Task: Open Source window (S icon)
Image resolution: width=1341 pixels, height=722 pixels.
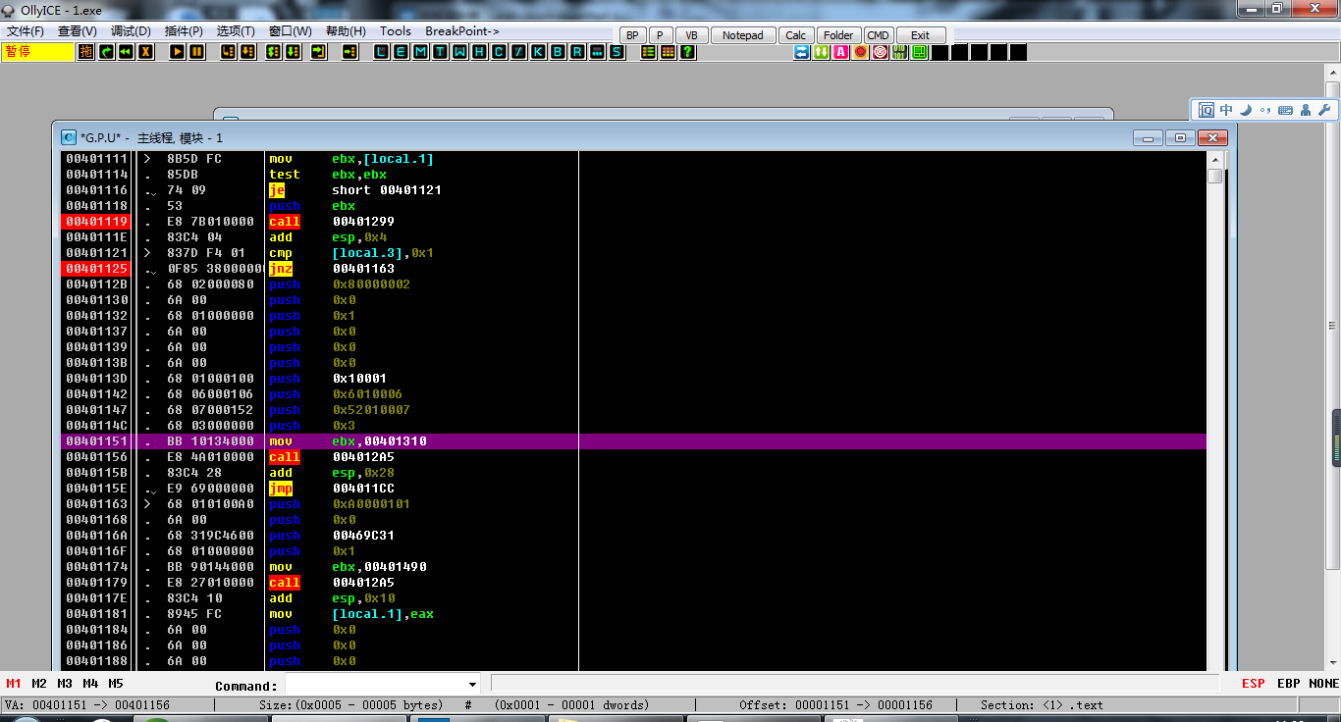Action: point(617,52)
